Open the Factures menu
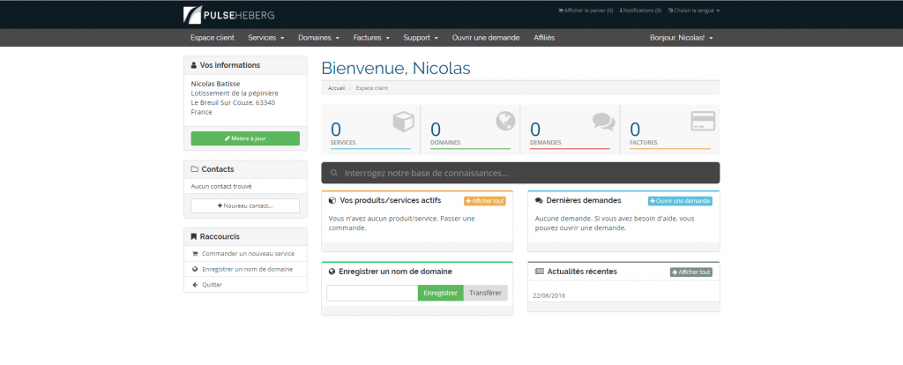 (371, 38)
